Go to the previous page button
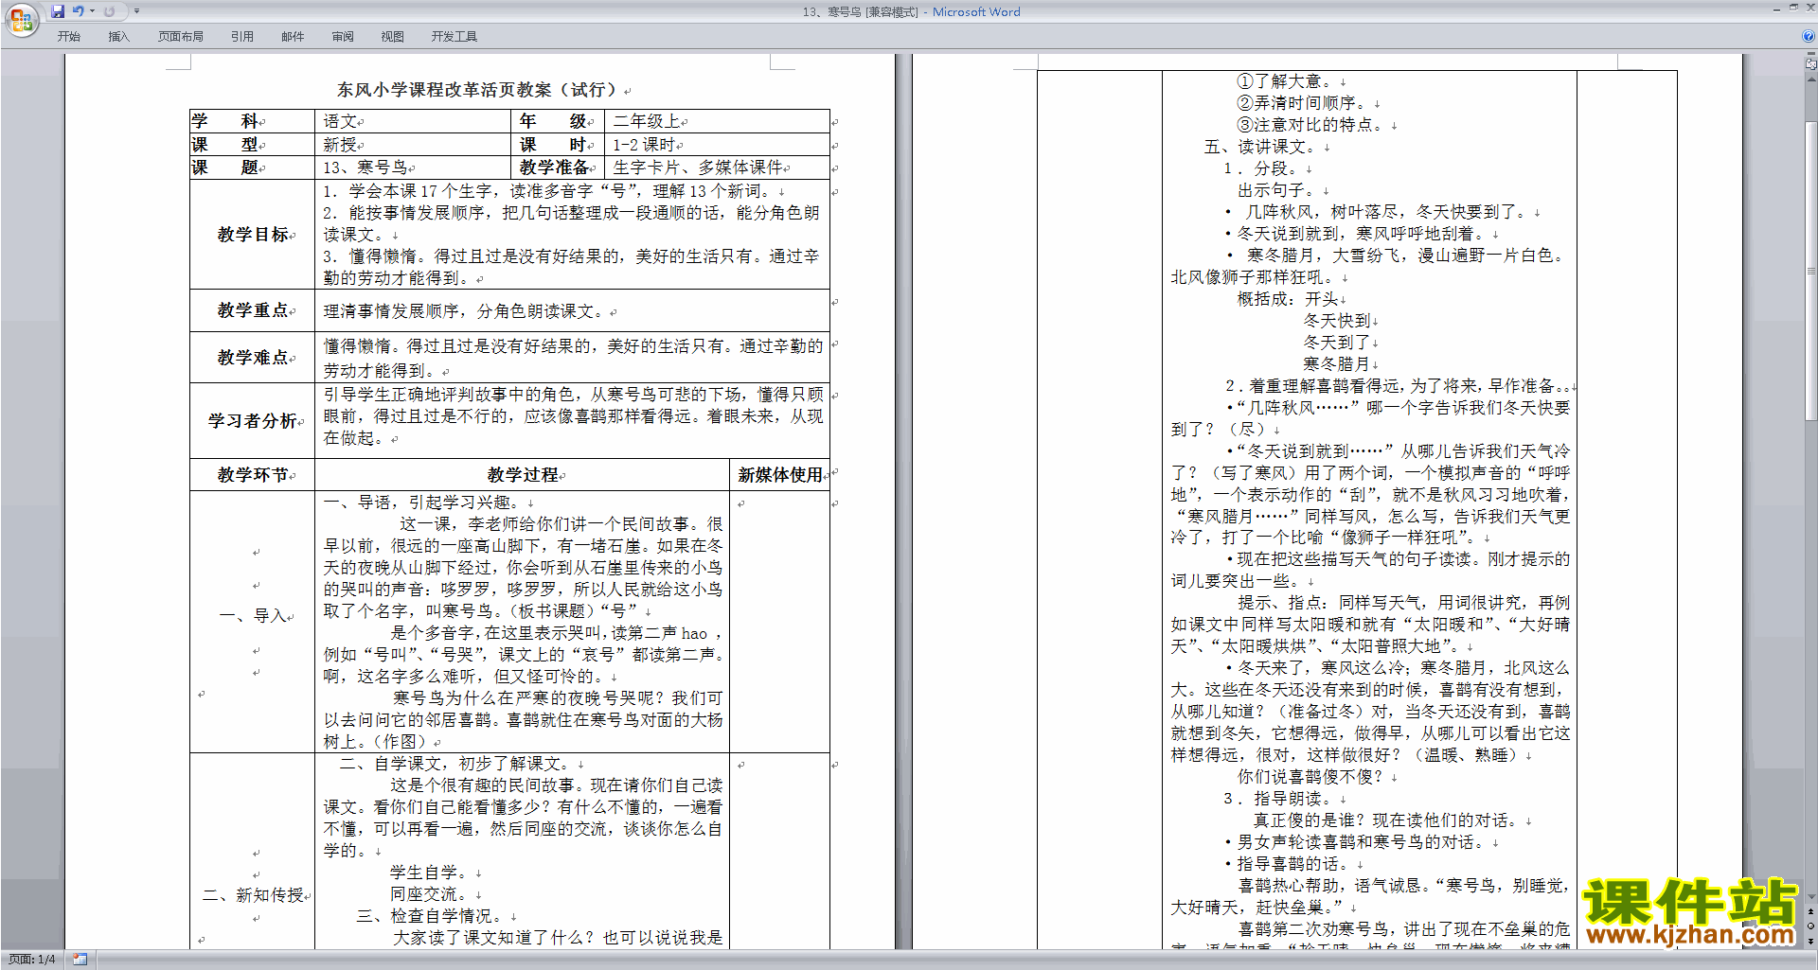Viewport: 1818px width, 970px height. 1810,912
